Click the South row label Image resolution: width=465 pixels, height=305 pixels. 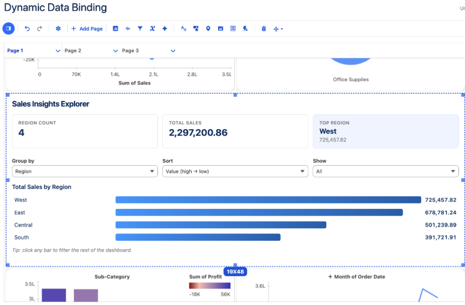point(22,237)
